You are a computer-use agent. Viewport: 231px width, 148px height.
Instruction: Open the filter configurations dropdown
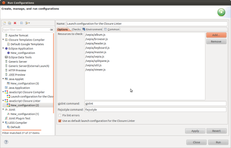[x=27, y=23]
